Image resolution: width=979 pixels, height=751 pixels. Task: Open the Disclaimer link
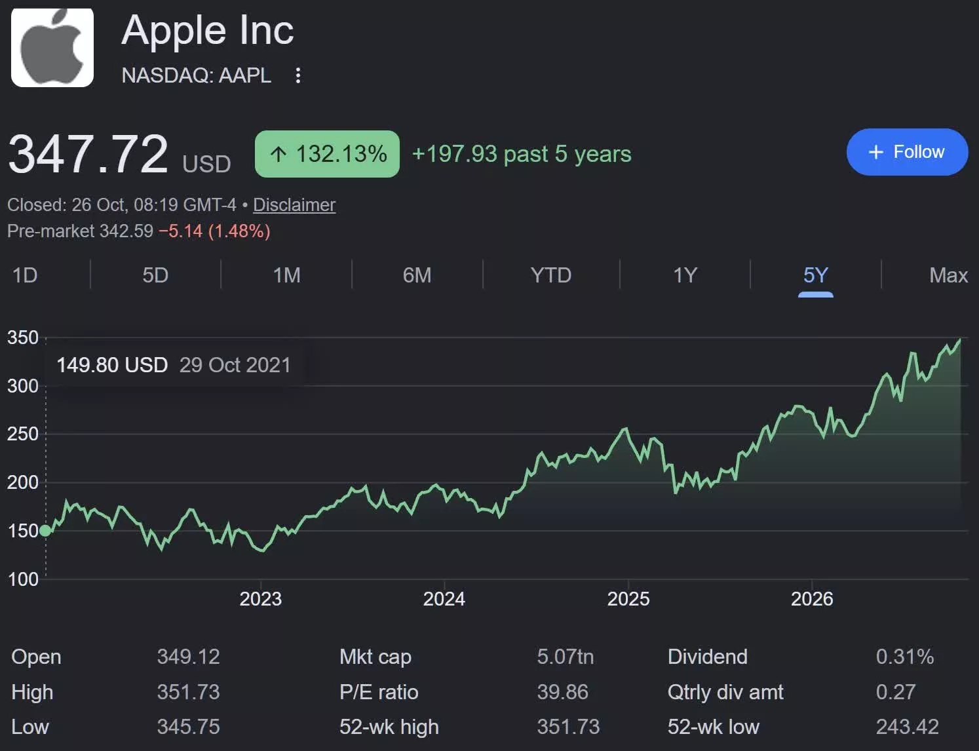(294, 204)
